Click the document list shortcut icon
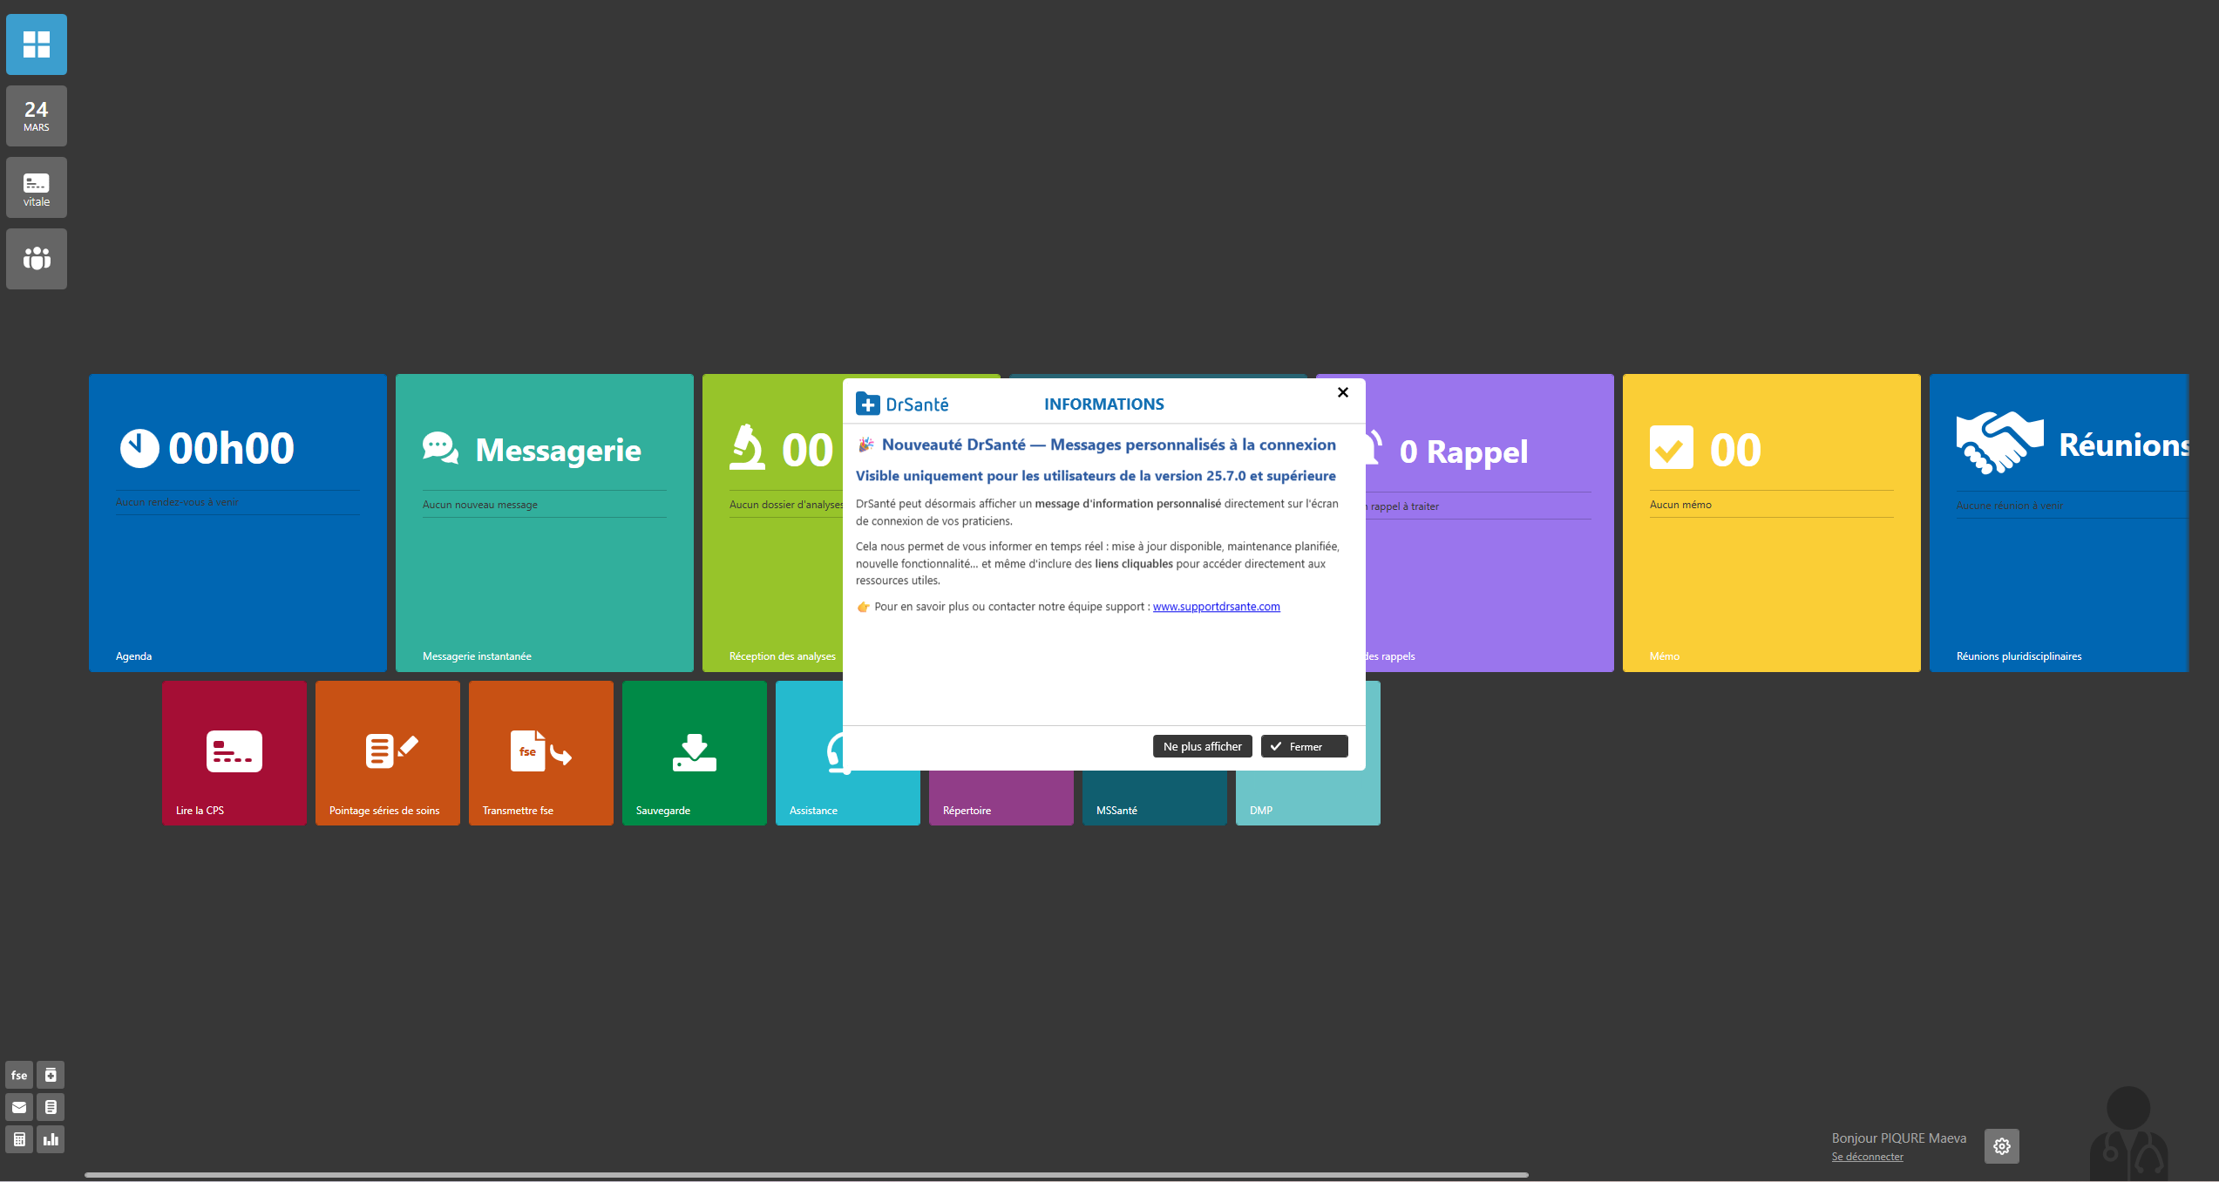Viewport: 2219px width, 1182px height. 51,1107
